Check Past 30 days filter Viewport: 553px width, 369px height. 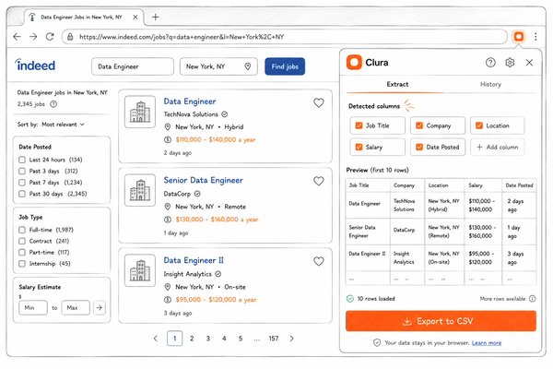(22, 194)
